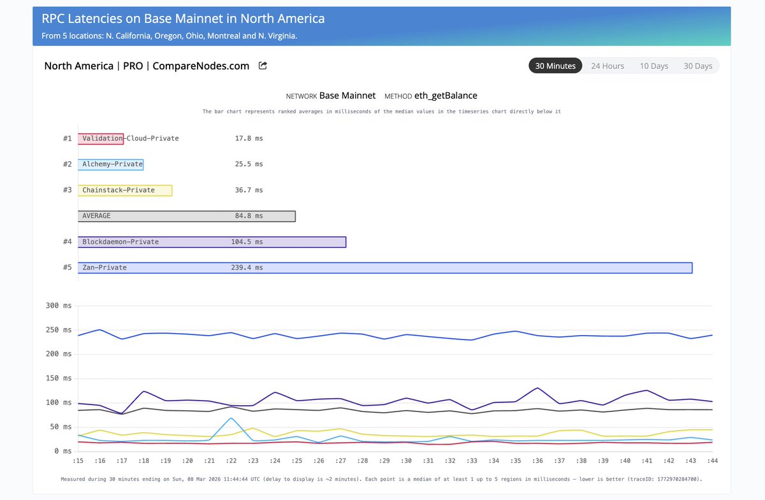Click the 150 ms y-axis label
This screenshot has height=500, width=765.
coord(59,378)
